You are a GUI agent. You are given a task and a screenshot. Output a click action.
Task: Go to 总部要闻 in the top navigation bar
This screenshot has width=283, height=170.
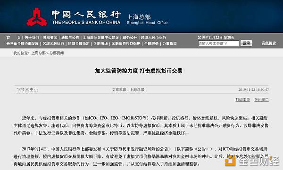point(50,38)
